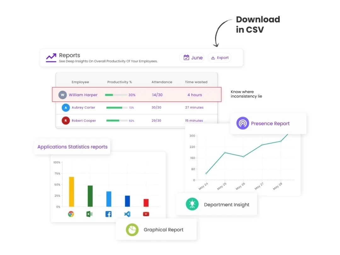Click the download arrow inside the Export button
This screenshot has width=340, height=255.
click(x=214, y=58)
